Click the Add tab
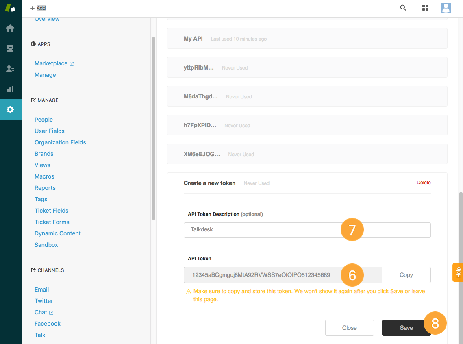This screenshot has width=463, height=344. [x=38, y=8]
